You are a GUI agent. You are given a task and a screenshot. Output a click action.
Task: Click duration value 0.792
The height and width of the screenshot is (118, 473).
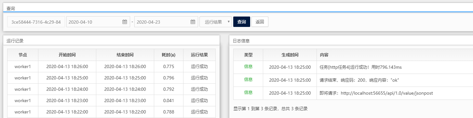[x=169, y=89]
